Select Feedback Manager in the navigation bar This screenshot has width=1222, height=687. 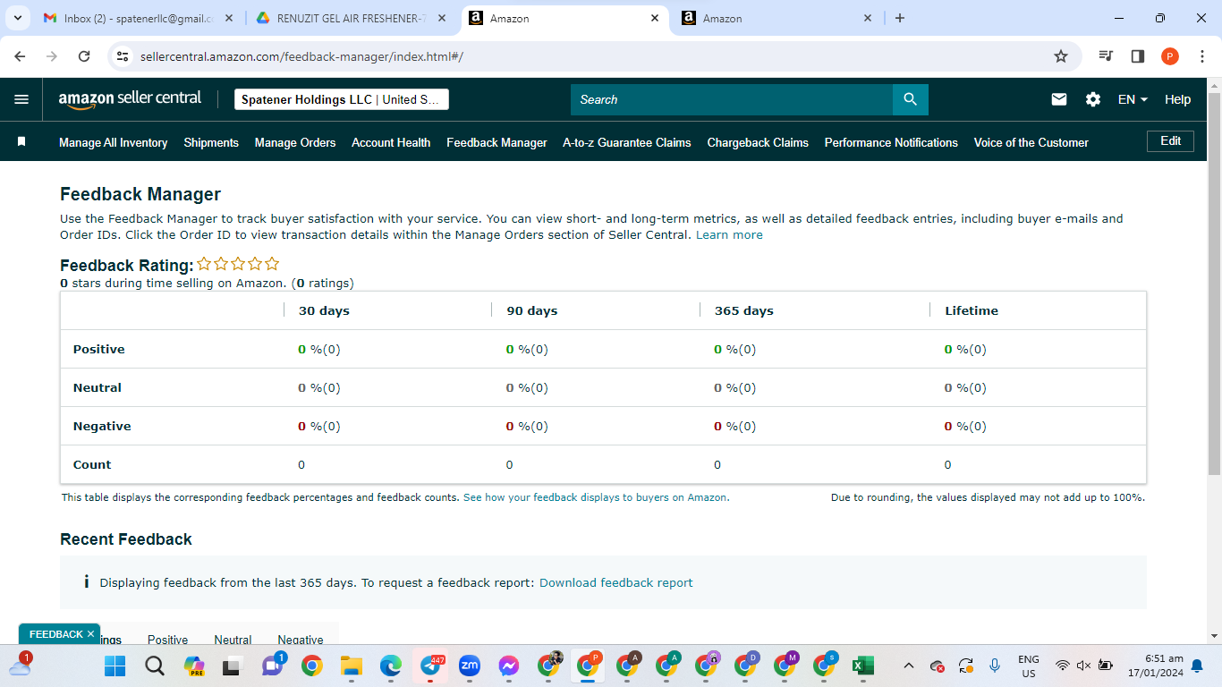(496, 142)
